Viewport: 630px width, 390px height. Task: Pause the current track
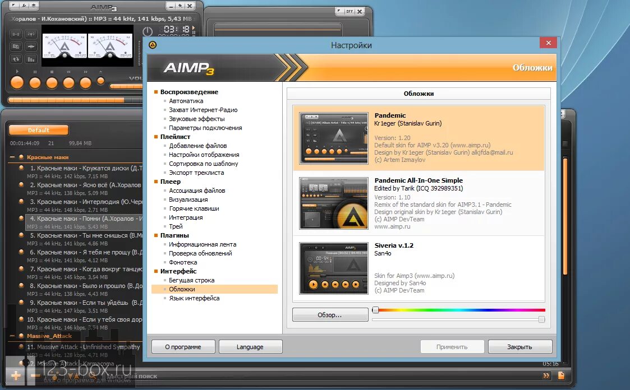click(35, 83)
